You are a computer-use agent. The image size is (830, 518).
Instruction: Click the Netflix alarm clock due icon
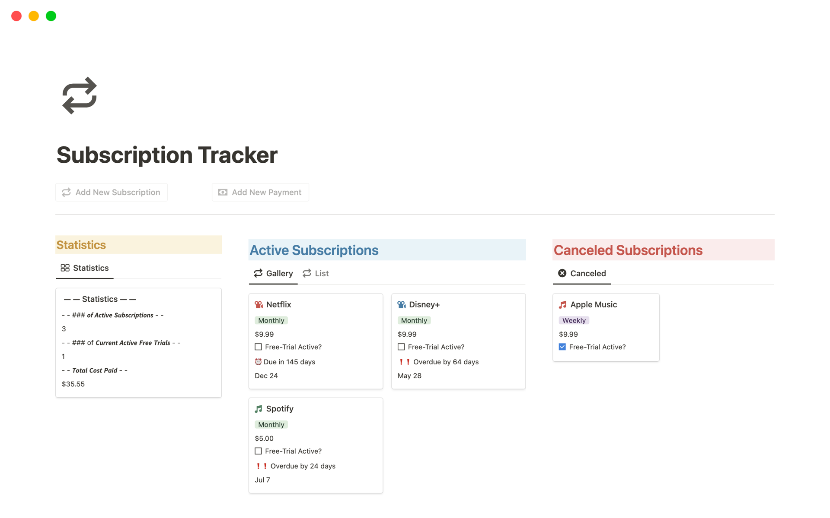coord(258,362)
